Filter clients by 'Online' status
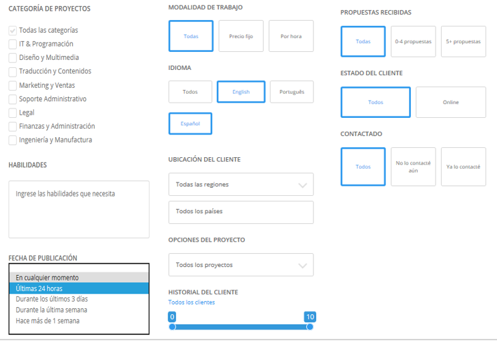The width and height of the screenshot is (497, 341). [x=451, y=102]
